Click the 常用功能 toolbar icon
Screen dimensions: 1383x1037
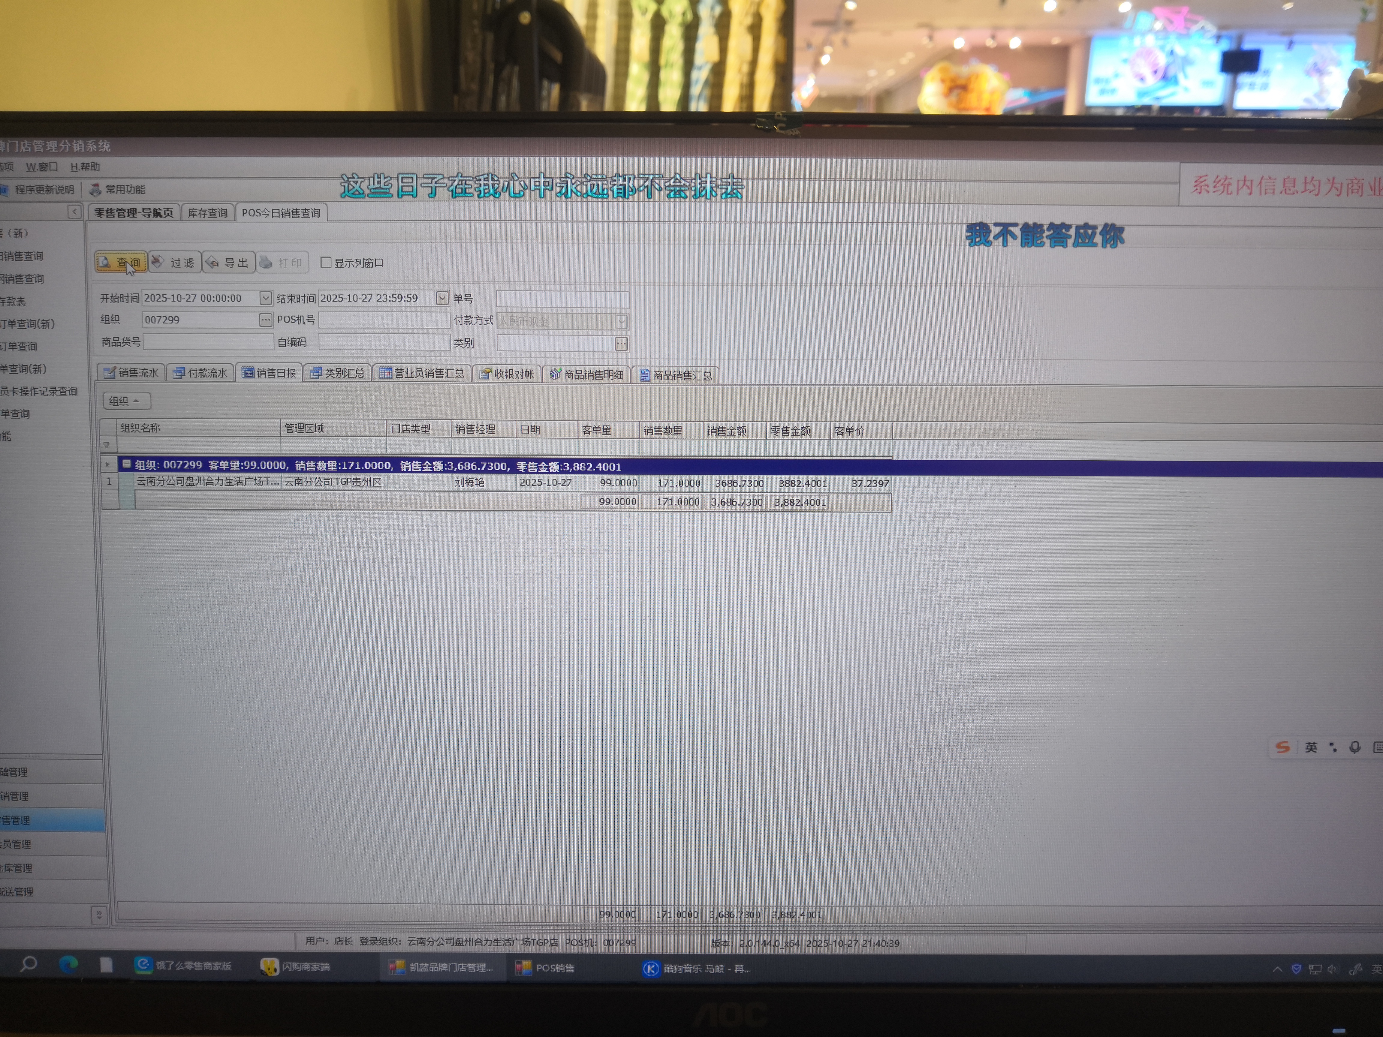point(96,189)
